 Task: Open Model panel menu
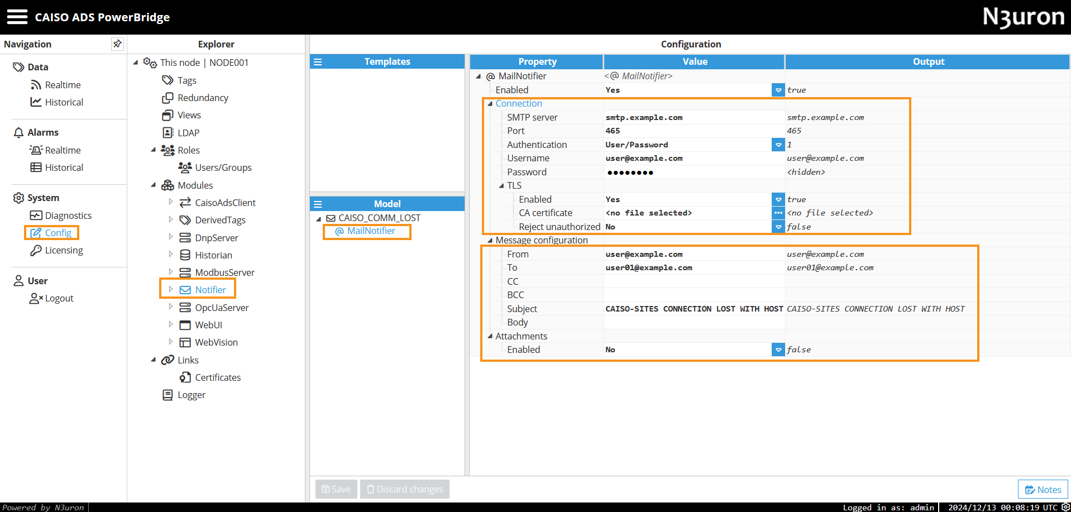click(318, 204)
